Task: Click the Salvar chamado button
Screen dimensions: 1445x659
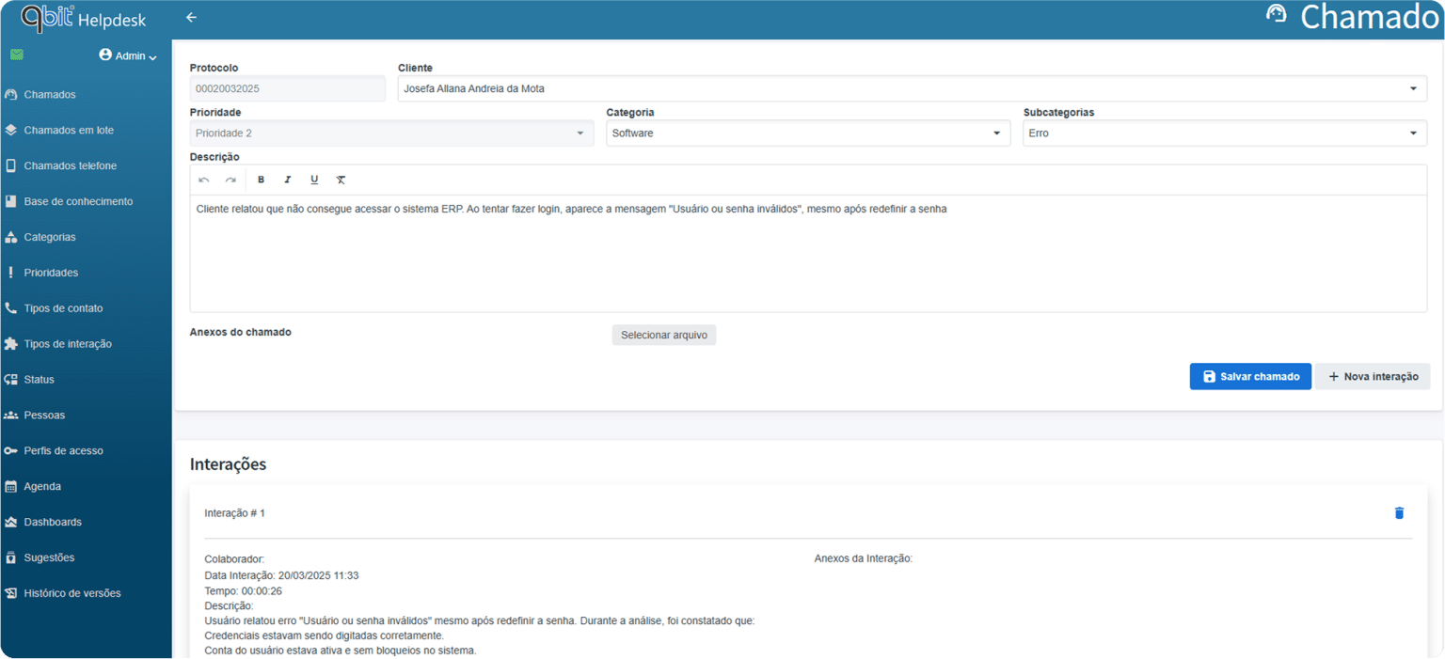Action: pyautogui.click(x=1249, y=377)
